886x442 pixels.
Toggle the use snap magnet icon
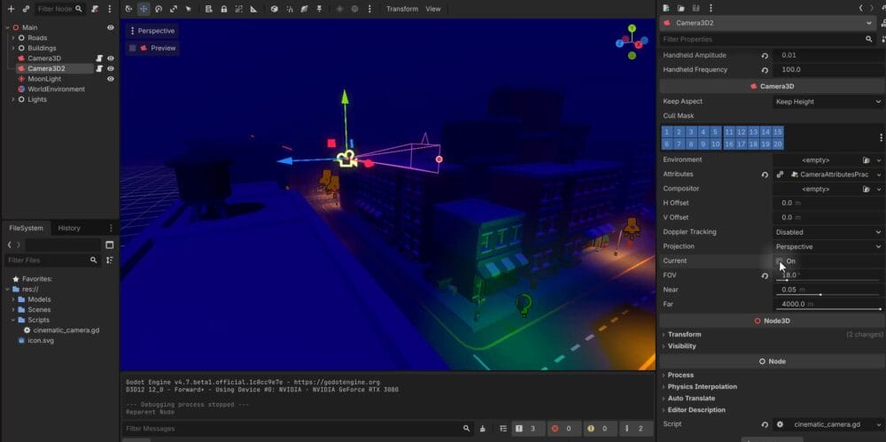point(290,9)
